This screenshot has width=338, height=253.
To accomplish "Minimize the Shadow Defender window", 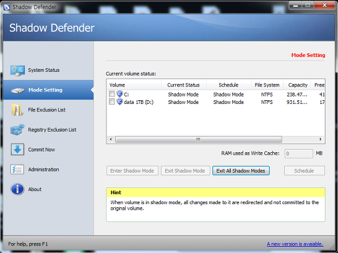I will click(x=295, y=5).
